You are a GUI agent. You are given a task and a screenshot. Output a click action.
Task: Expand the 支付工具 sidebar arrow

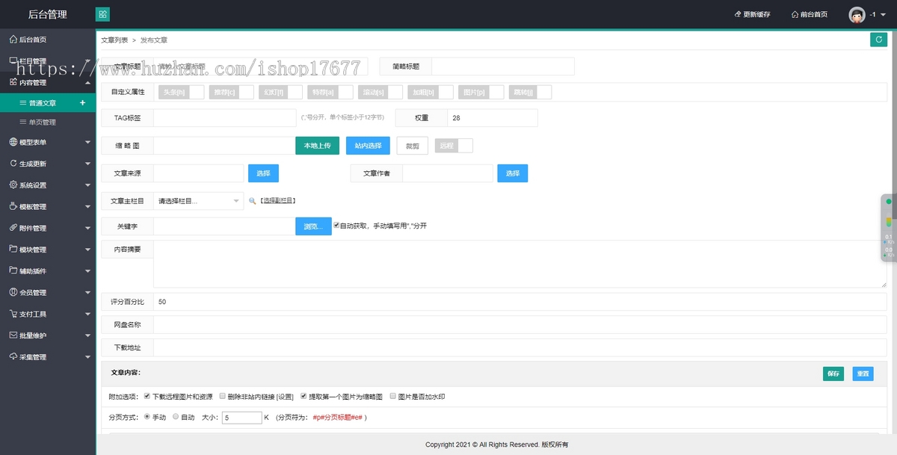[87, 314]
